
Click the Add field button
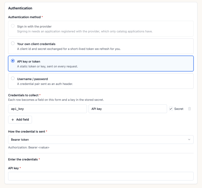20,120
